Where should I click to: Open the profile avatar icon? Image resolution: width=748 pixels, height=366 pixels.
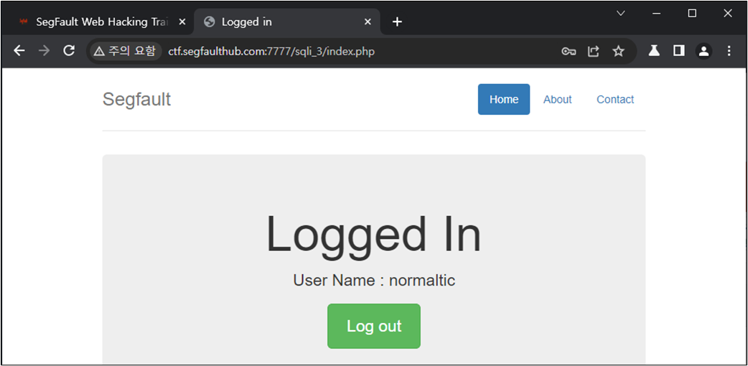pyautogui.click(x=703, y=51)
